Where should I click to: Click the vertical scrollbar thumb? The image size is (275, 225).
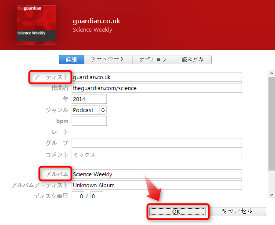tap(271, 123)
